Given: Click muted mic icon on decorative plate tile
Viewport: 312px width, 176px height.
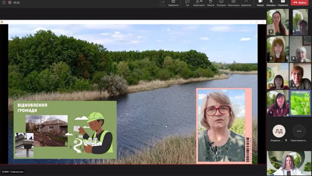Looking at the screenshot, I should (x=271, y=85).
